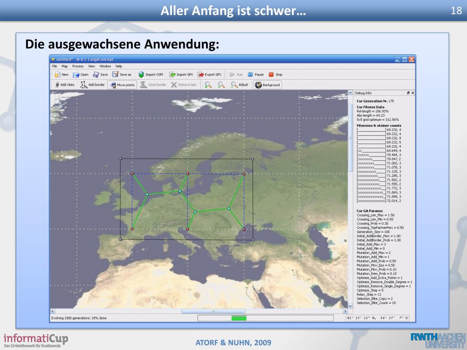Click the bottom-left border corner handle
This screenshot has height=350, width=467.
[120, 239]
